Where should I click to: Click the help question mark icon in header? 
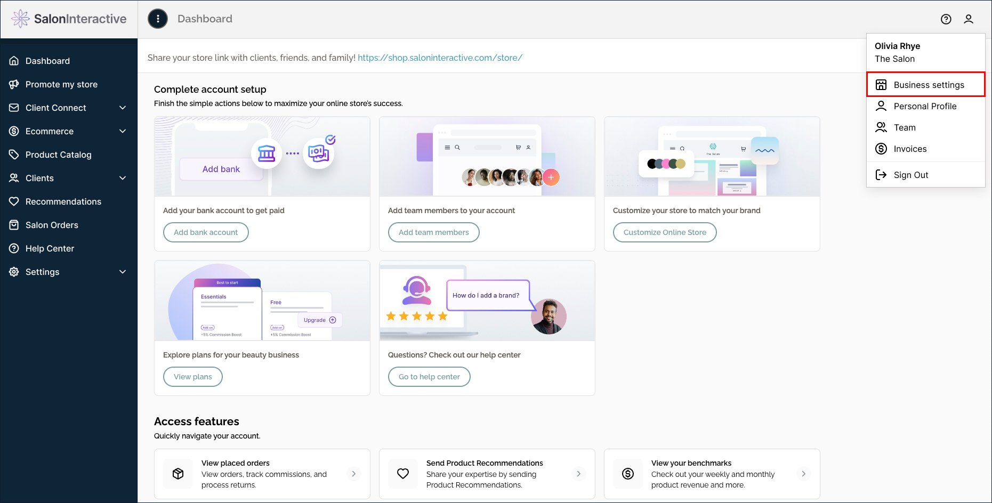[x=946, y=19]
